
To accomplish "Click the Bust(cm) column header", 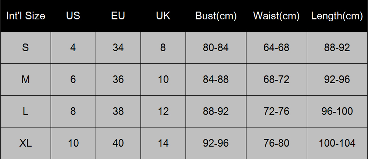I will click(x=216, y=16).
